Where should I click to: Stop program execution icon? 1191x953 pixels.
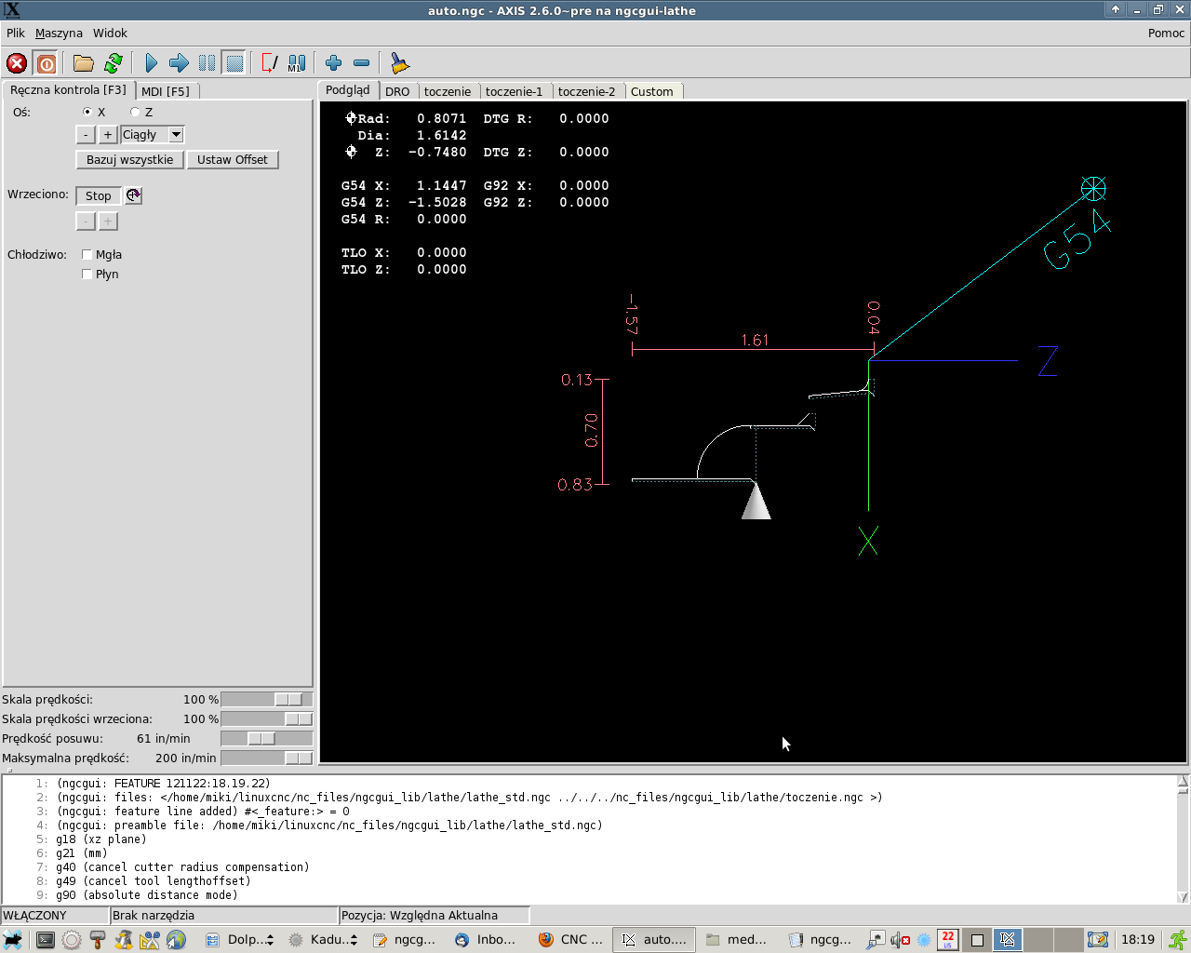tap(234, 63)
